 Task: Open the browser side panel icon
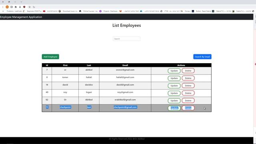point(12,7)
